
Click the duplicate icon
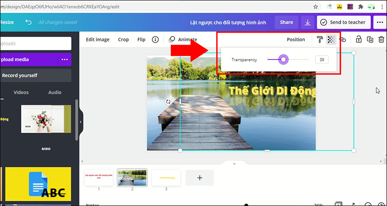[370, 40]
